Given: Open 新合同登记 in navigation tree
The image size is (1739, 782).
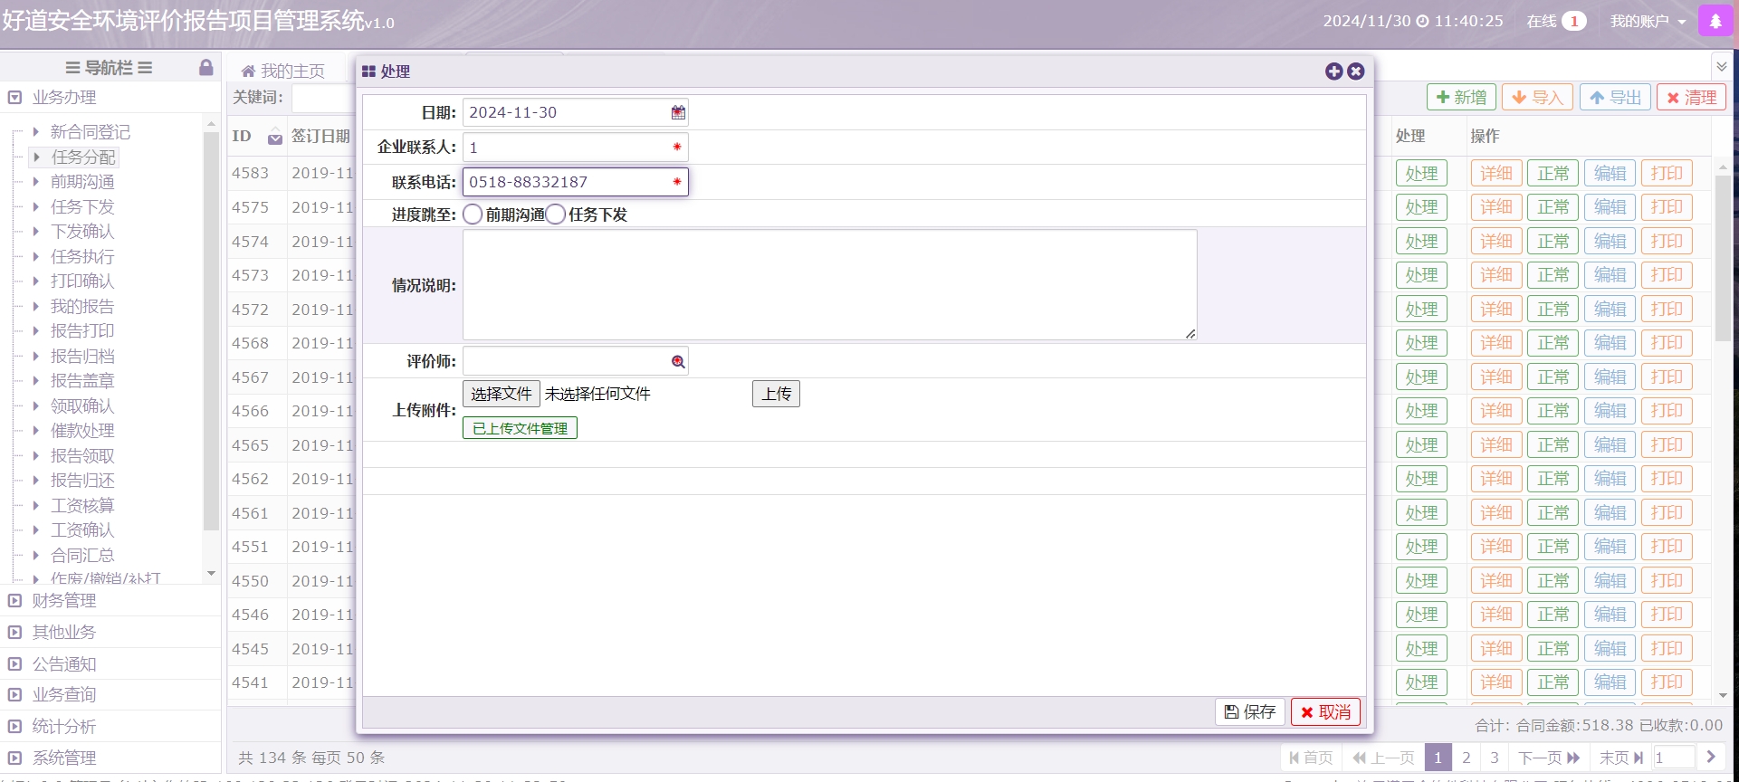Looking at the screenshot, I should 90,132.
